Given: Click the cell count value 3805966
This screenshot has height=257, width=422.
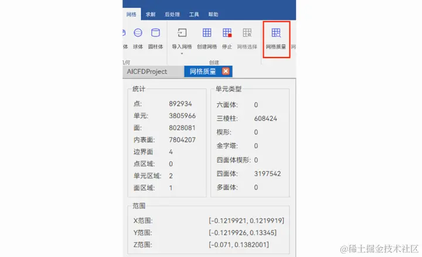Looking at the screenshot, I should [182, 116].
